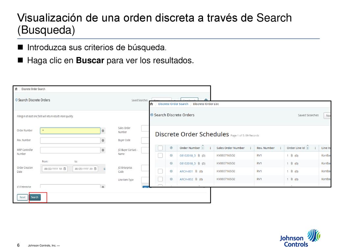Click the attachment icon next to ARCH-001
Viewport: 337px width, 252px height.
[196, 171]
